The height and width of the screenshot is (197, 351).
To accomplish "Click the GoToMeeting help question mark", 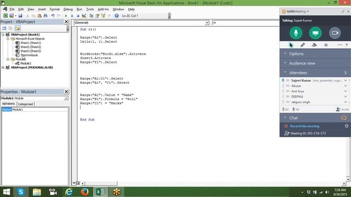I will click(347, 45).
